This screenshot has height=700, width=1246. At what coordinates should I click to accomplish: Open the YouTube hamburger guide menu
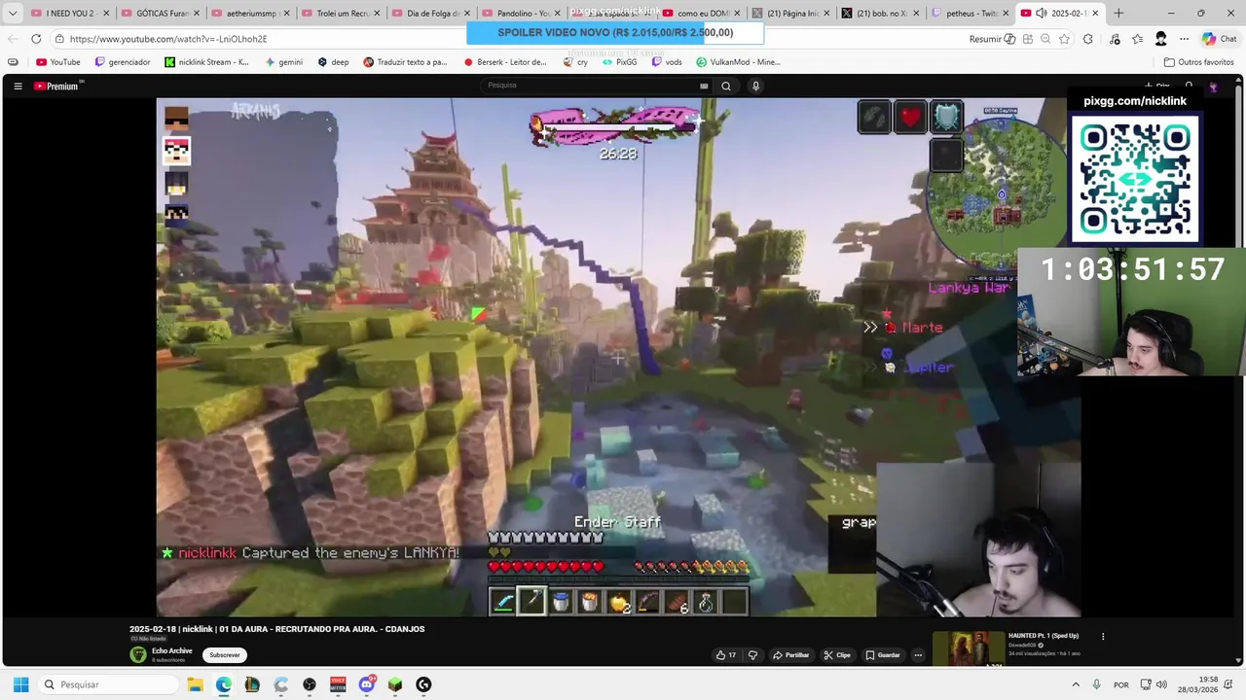point(18,86)
